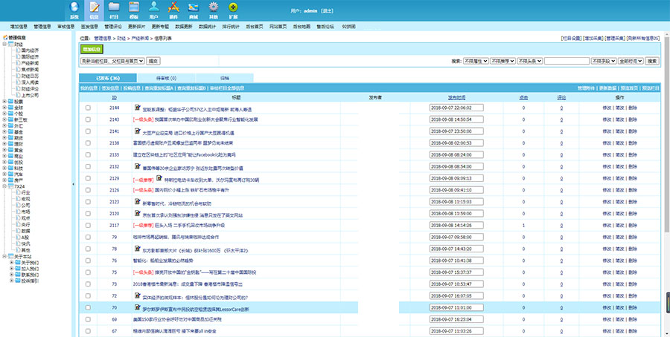The width and height of the screenshot is (670, 337).
Task: Tick the checkbox for row ID 2143
Action: click(88, 120)
